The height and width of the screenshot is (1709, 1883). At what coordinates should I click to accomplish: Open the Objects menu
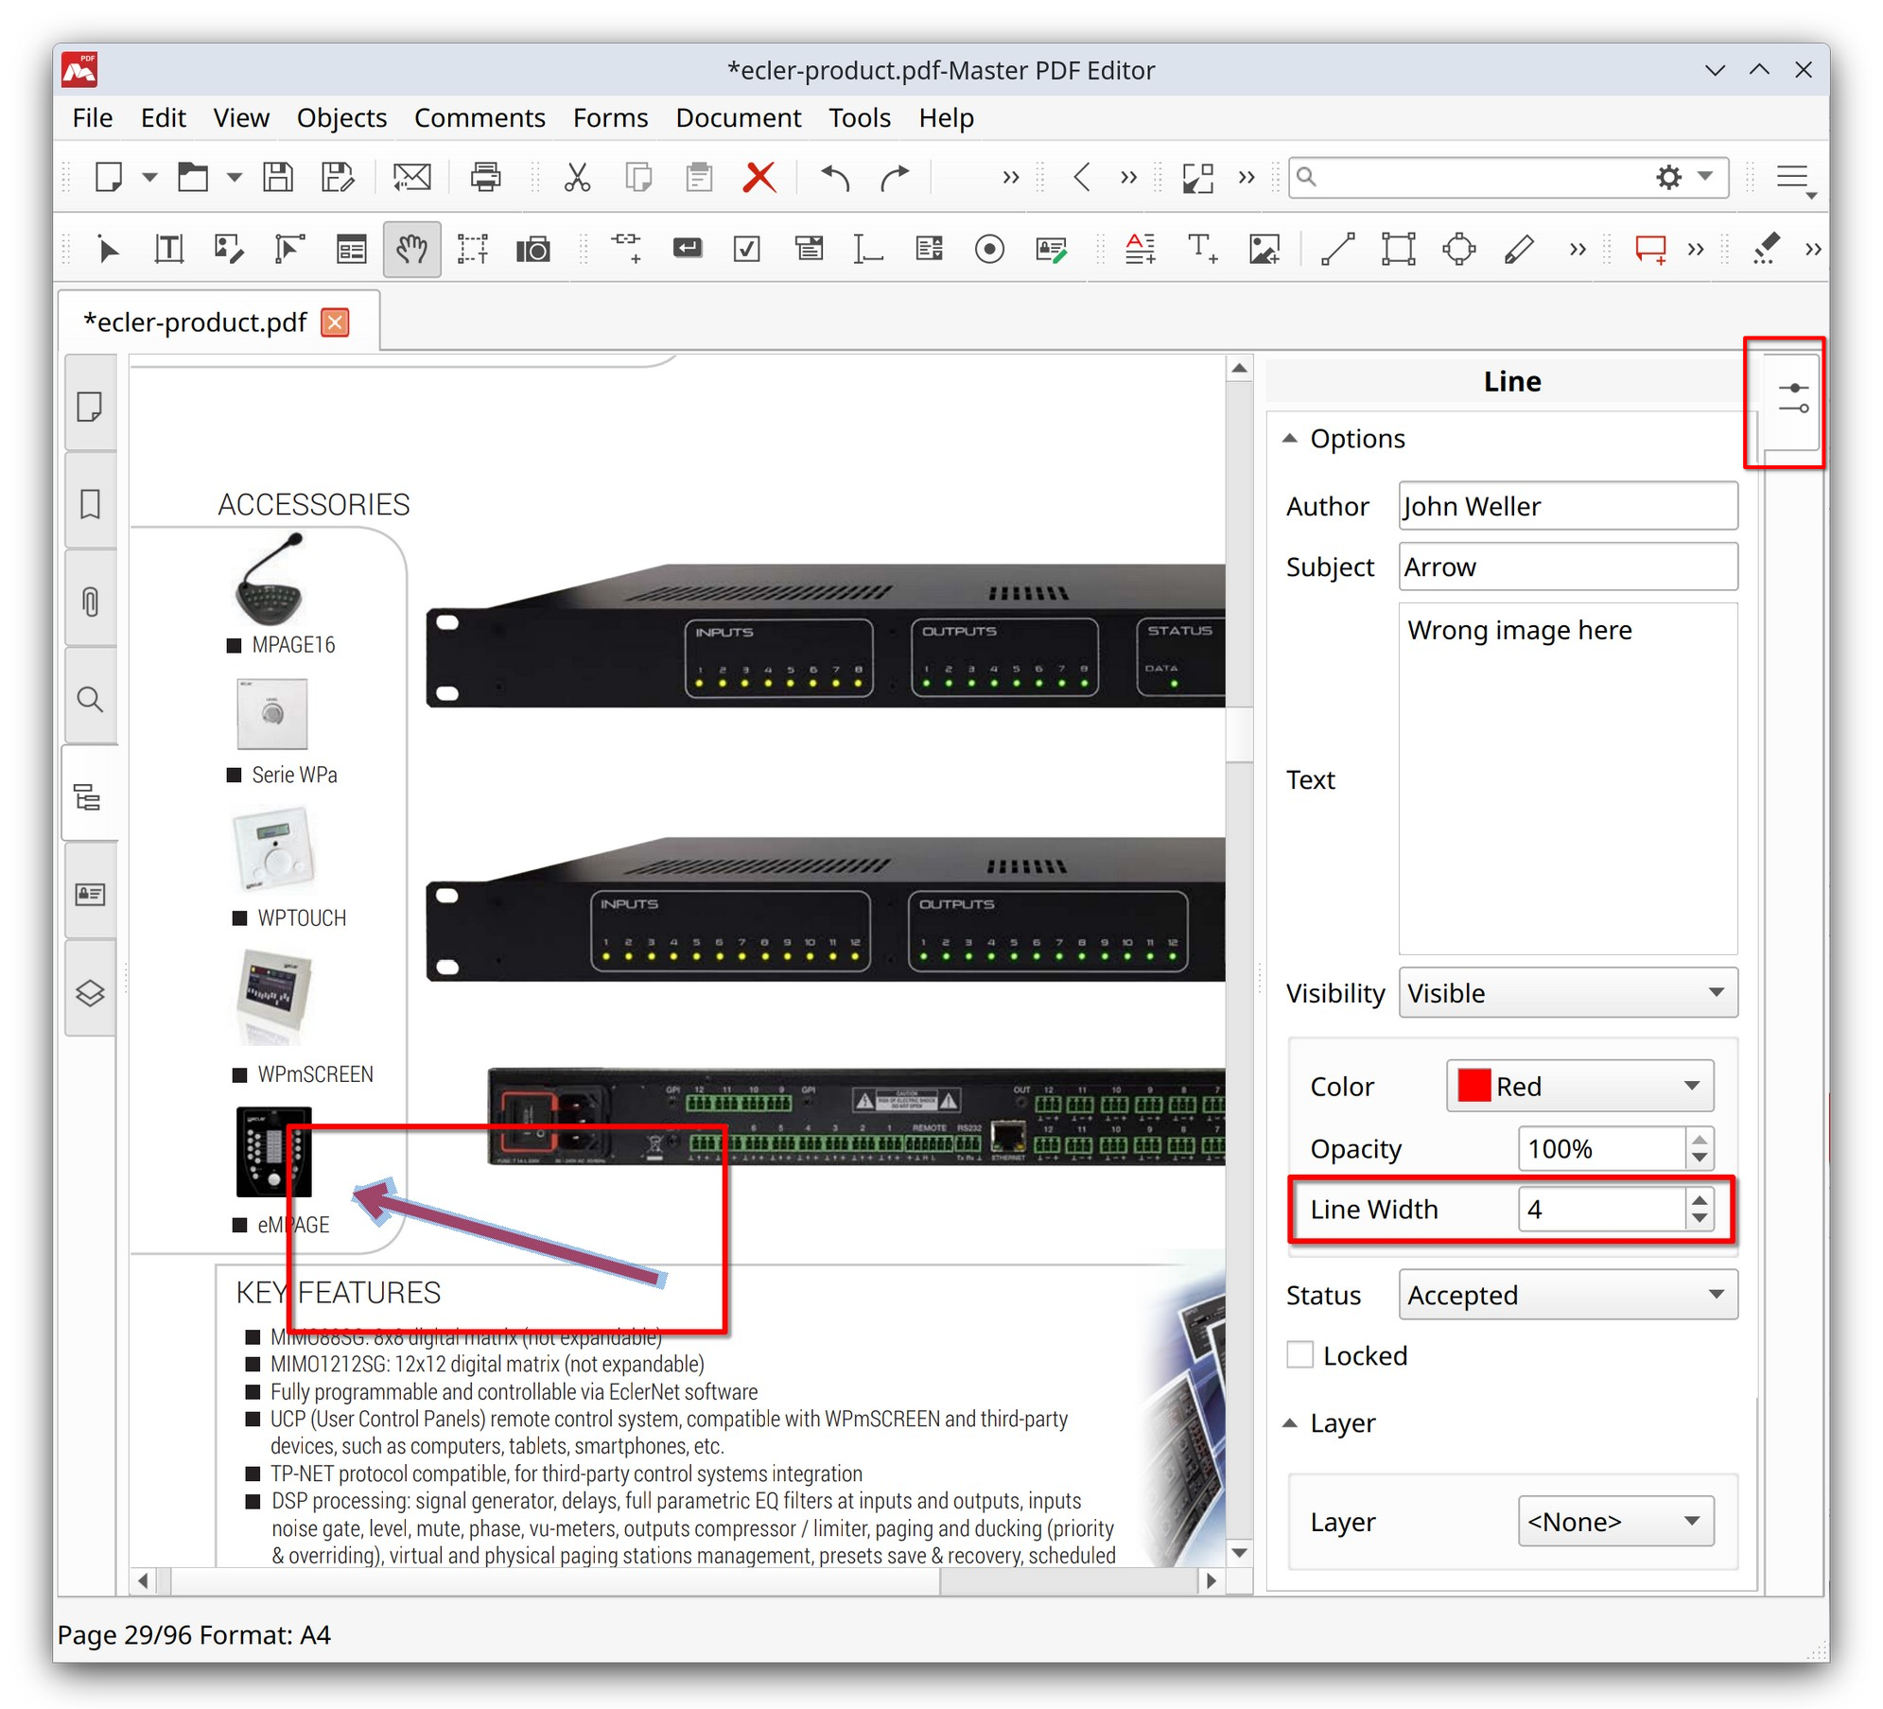click(341, 117)
